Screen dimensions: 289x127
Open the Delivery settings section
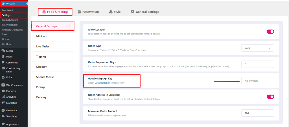click(x=53, y=97)
